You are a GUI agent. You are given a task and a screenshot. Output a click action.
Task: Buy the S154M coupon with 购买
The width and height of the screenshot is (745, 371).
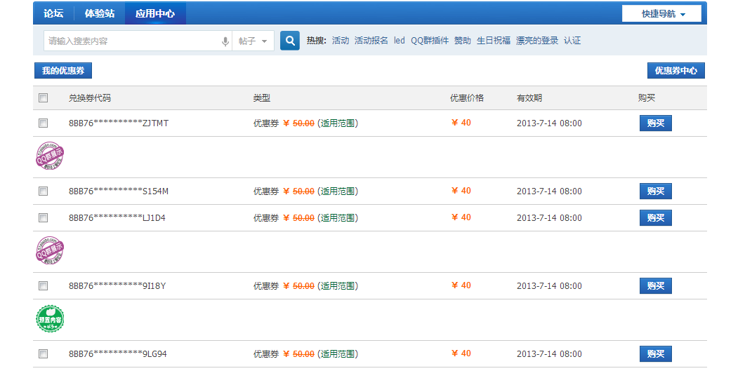pyautogui.click(x=656, y=191)
